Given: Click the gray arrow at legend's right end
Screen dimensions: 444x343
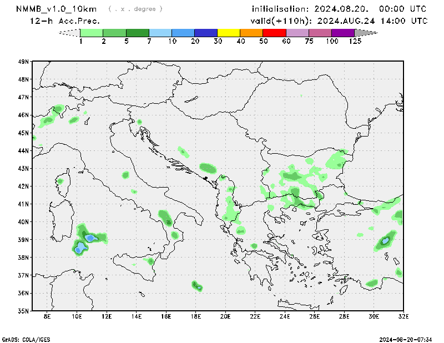Looking at the screenshot, I should pyautogui.click(x=366, y=33).
